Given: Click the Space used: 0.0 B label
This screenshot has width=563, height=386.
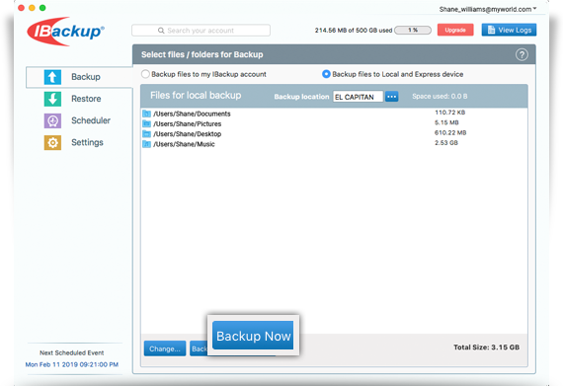Looking at the screenshot, I should tap(440, 96).
